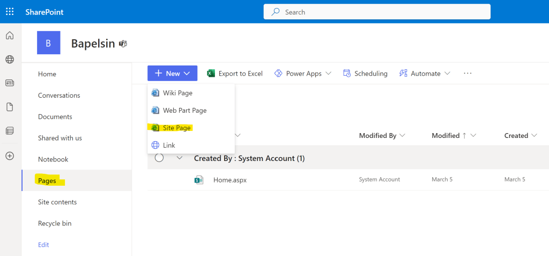The image size is (549, 256).
Task: Collapse the Created By System Account group
Action: (180, 158)
